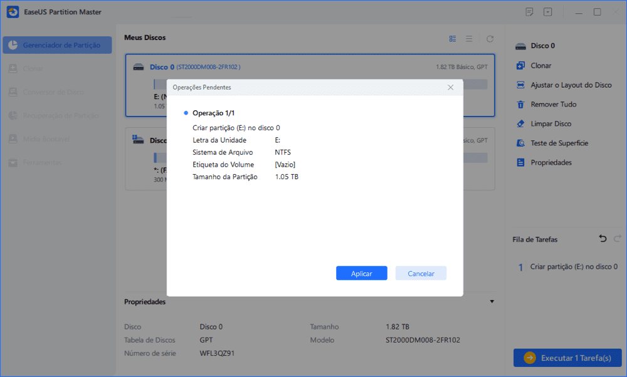The height and width of the screenshot is (377, 627).
Task: Click the Aplicar button
Action: click(362, 273)
